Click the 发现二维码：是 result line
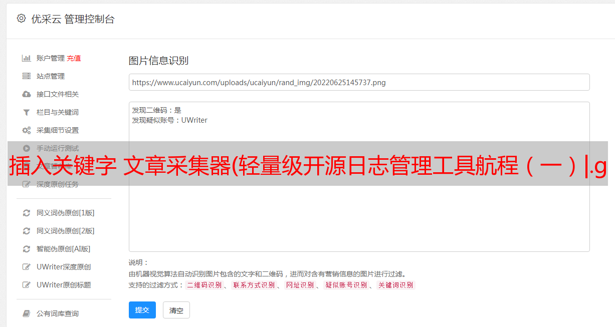Screen dimensions: 615x327 tap(157, 110)
